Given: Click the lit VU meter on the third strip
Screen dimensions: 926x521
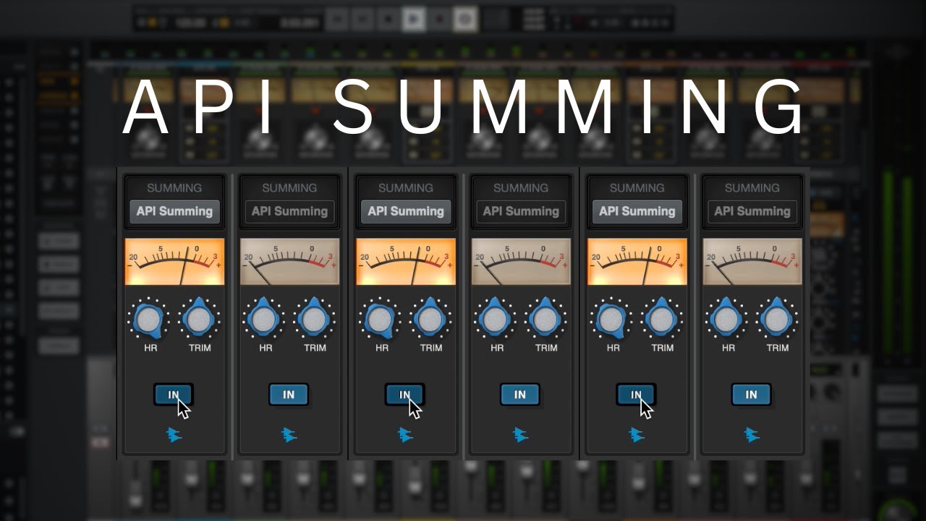Looking at the screenshot, I should pos(406,262).
